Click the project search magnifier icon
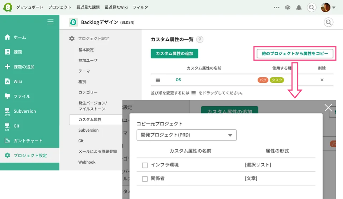Image resolution: width=343 pixels, height=199 pixels. tap(328, 22)
